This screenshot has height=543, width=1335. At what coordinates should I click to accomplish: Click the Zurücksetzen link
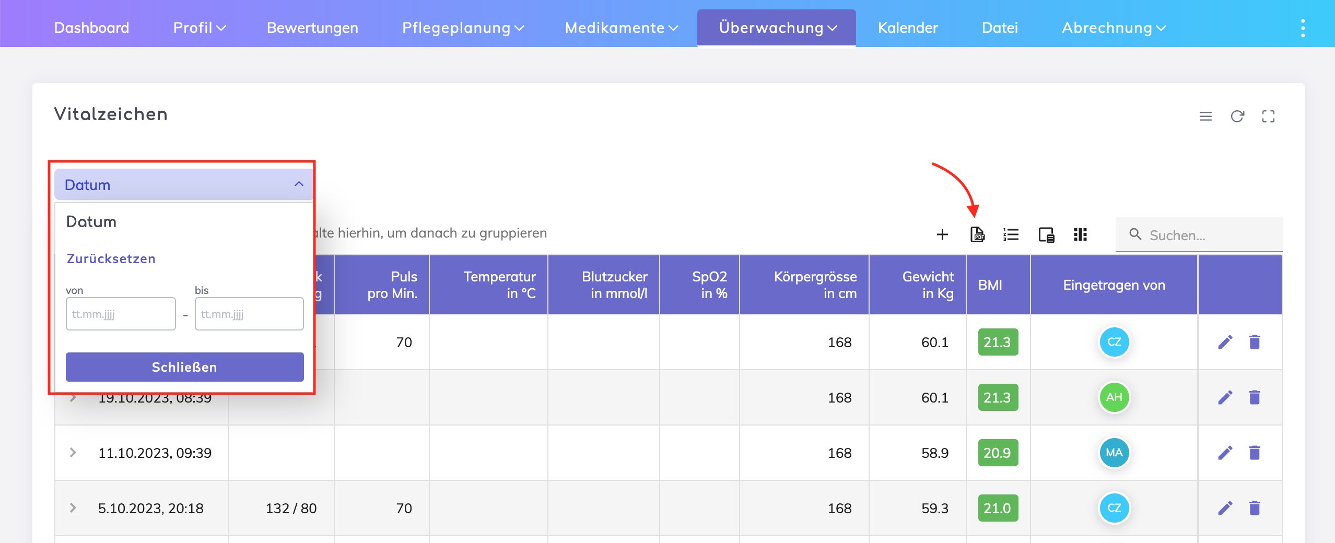click(111, 258)
